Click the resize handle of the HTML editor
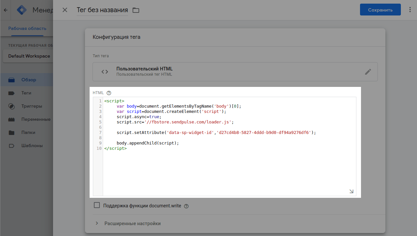Screen dimensions: 417x236 (351, 191)
